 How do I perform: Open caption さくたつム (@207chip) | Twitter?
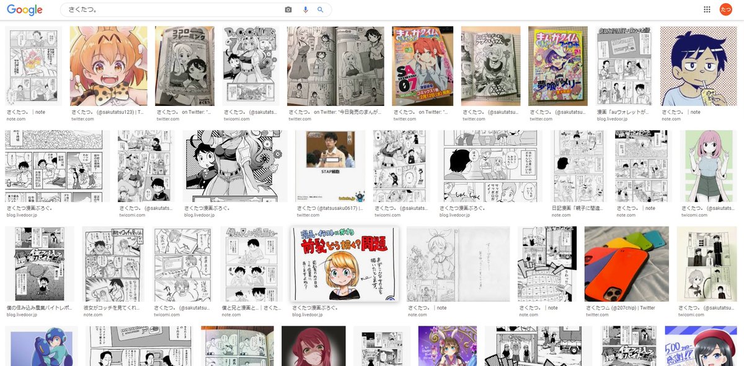tap(620, 307)
